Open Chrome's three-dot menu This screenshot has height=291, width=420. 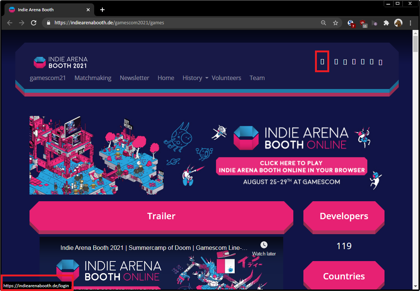tap(410, 23)
